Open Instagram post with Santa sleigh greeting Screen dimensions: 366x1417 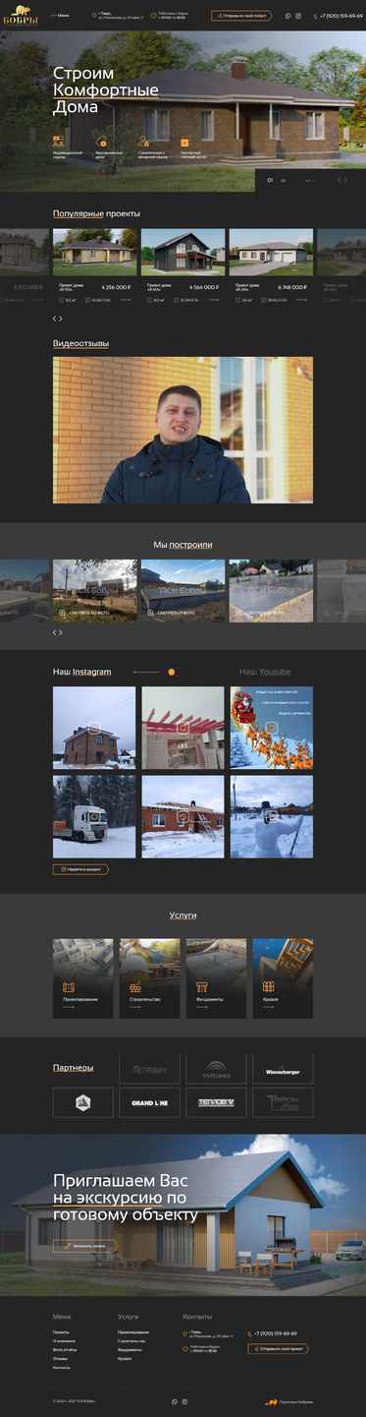point(272,728)
